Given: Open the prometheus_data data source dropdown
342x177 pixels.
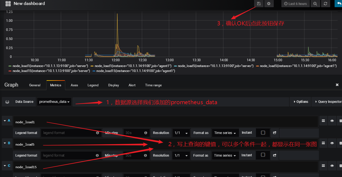Looking at the screenshot, I should pyautogui.click(x=54, y=102).
